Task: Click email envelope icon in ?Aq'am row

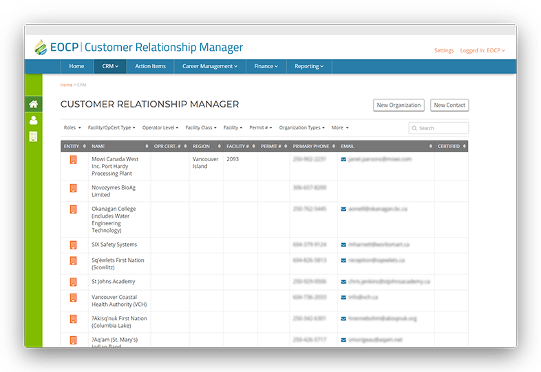Action: (343, 340)
